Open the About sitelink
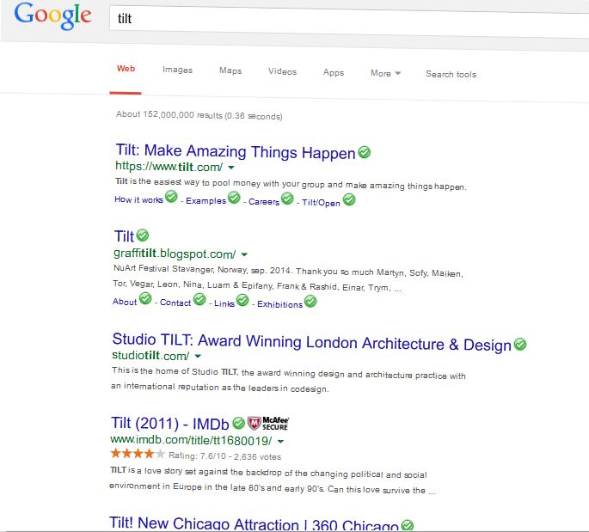Image resolution: width=589 pixels, height=532 pixels. click(x=125, y=302)
